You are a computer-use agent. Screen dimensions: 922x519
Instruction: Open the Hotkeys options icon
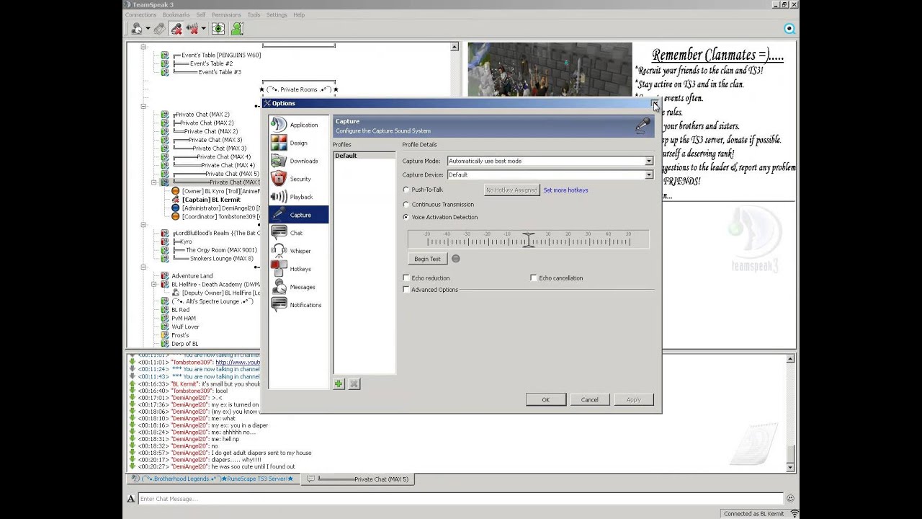(279, 269)
